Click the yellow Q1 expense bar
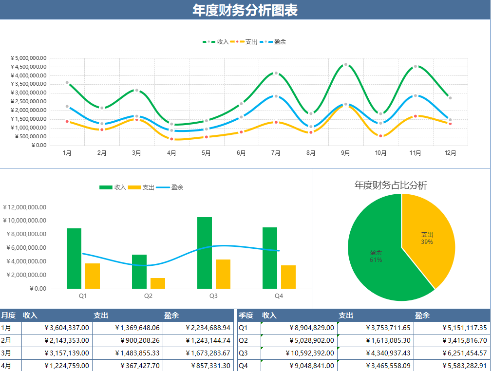 (93, 276)
